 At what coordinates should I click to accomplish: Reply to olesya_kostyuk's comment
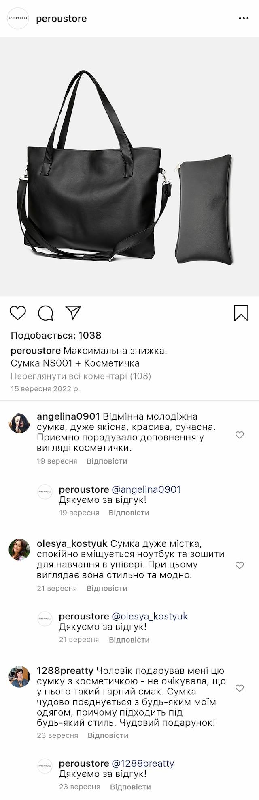[x=107, y=588]
